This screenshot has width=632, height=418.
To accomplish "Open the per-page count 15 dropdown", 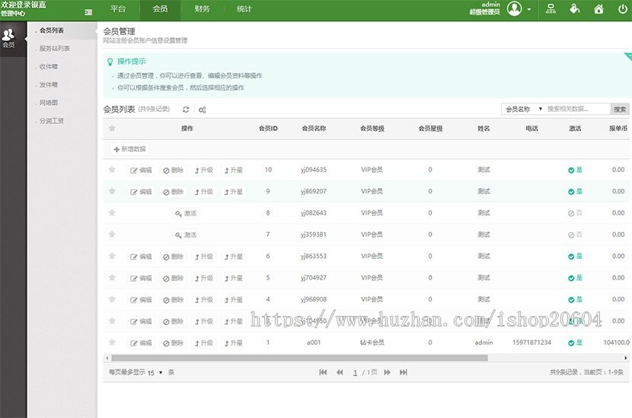I will (155, 372).
